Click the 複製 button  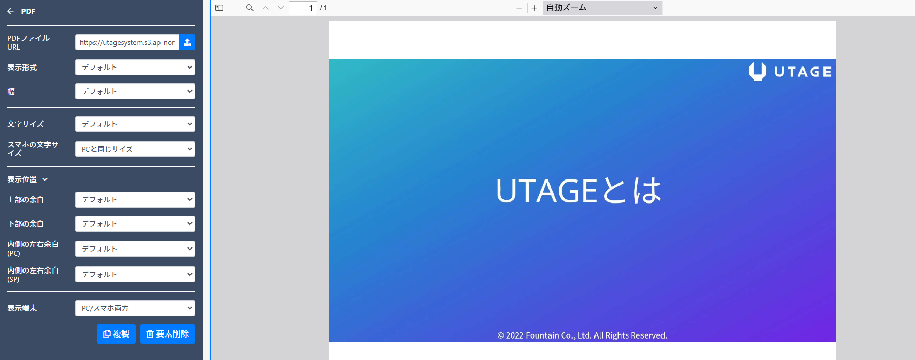click(116, 334)
